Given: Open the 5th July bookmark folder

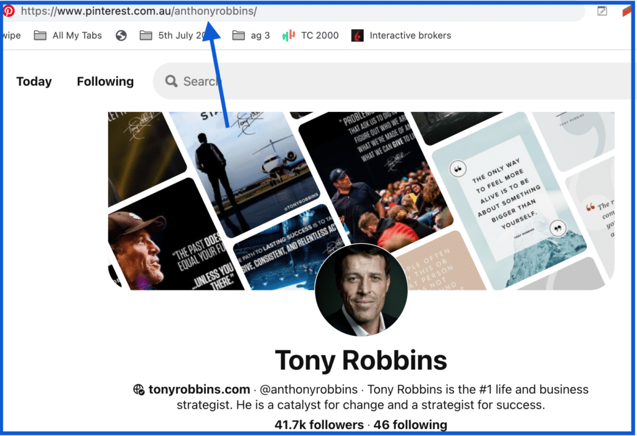Looking at the screenshot, I should (x=174, y=35).
